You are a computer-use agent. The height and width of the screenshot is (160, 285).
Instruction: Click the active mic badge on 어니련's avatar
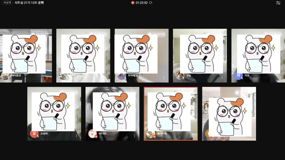coord(96,136)
